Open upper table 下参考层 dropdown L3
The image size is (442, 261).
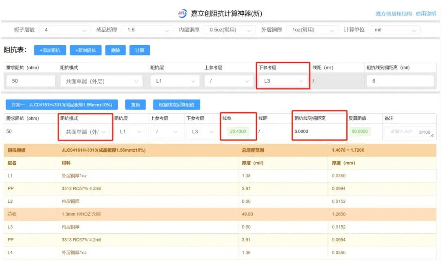(x=283, y=81)
